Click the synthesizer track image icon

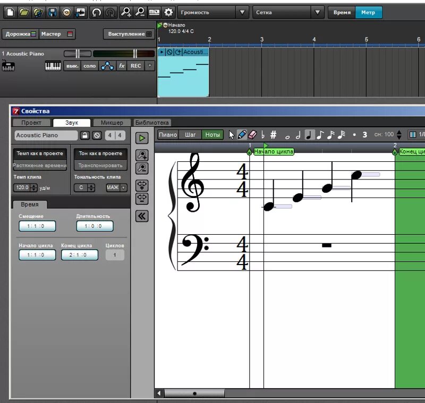(x=8, y=65)
